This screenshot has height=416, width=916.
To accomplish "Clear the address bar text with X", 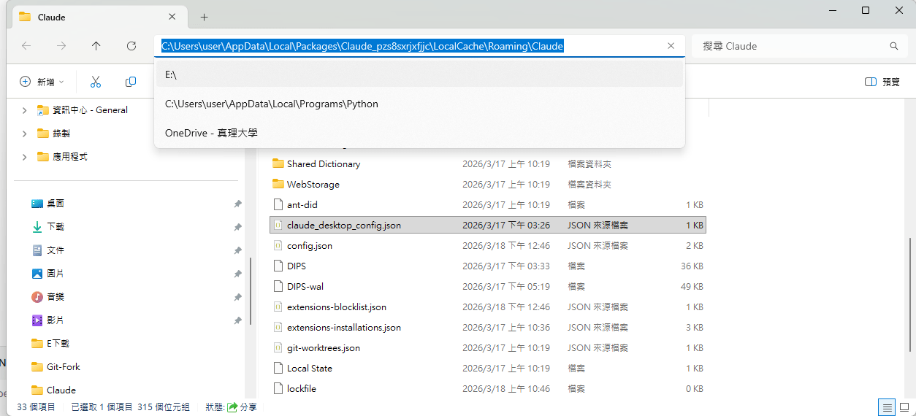I will tap(671, 46).
